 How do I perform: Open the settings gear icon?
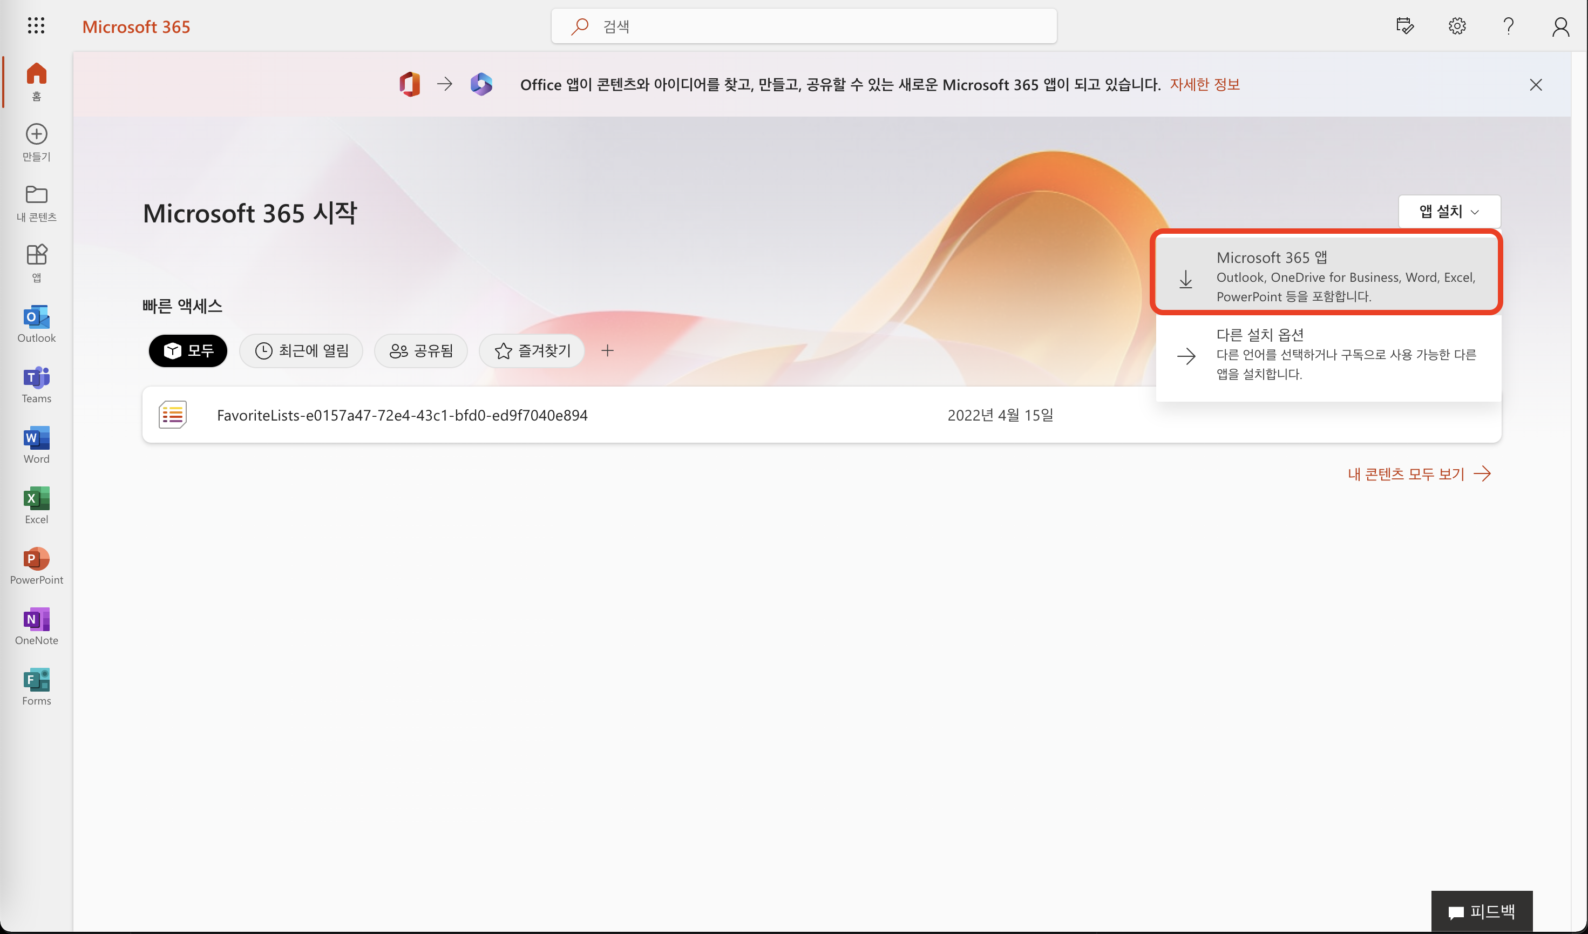[1457, 26]
